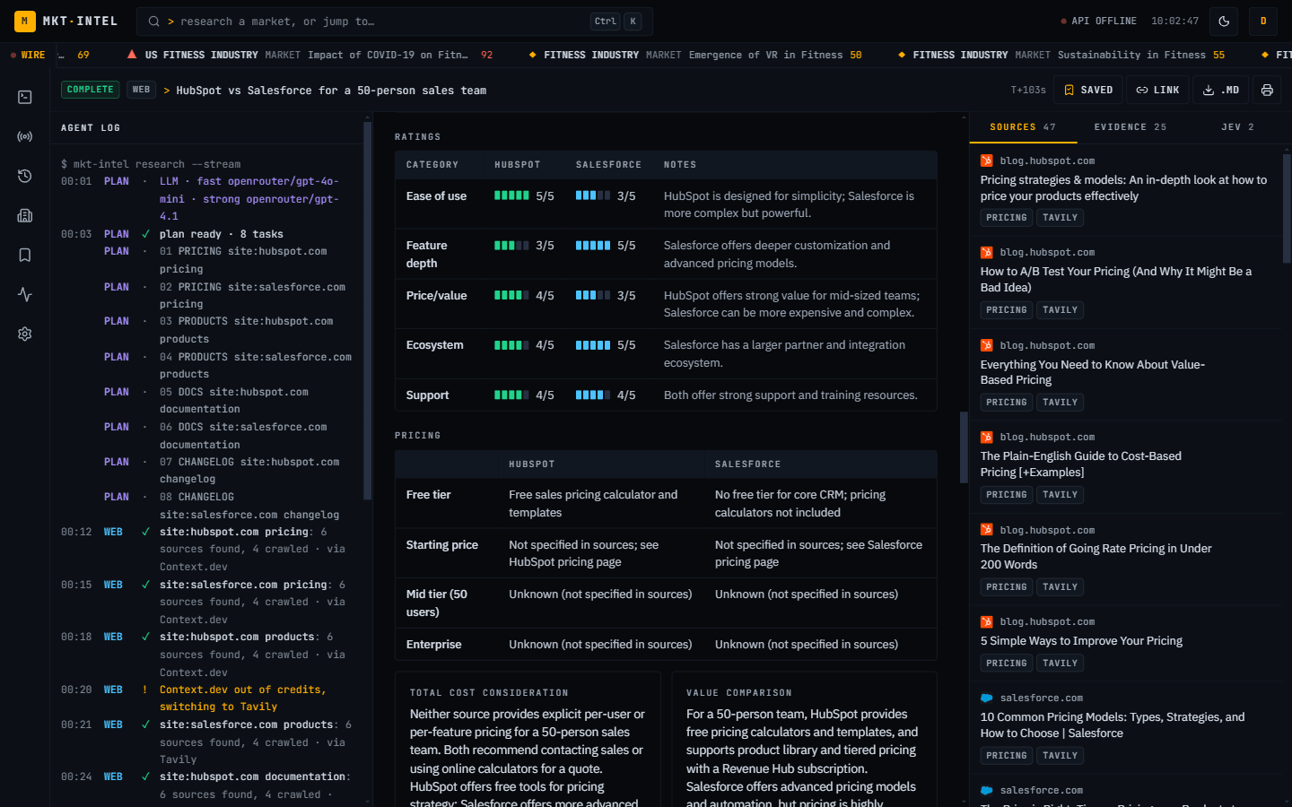Viewport: 1292px width, 807px height.
Task: Click 'plan ready · 8 tasks' log line
Action: [222, 234]
